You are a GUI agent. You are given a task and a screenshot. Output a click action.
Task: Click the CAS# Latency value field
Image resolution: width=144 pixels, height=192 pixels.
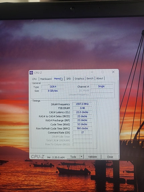(82, 112)
